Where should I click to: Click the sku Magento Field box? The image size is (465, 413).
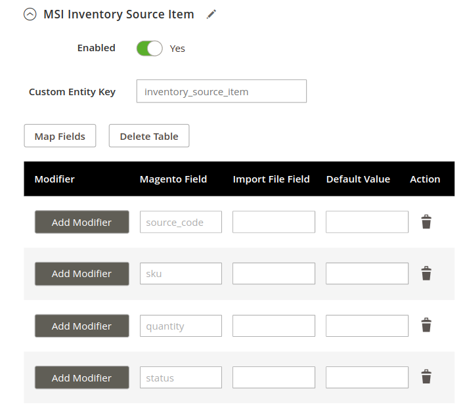181,273
